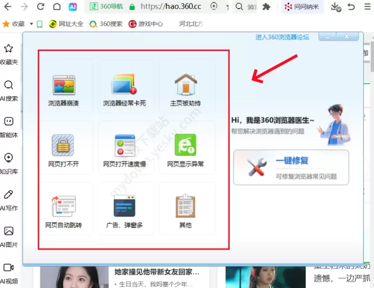374x288 pixels.
Task: Click the search magnifier in toolbar
Action: click(239, 6)
